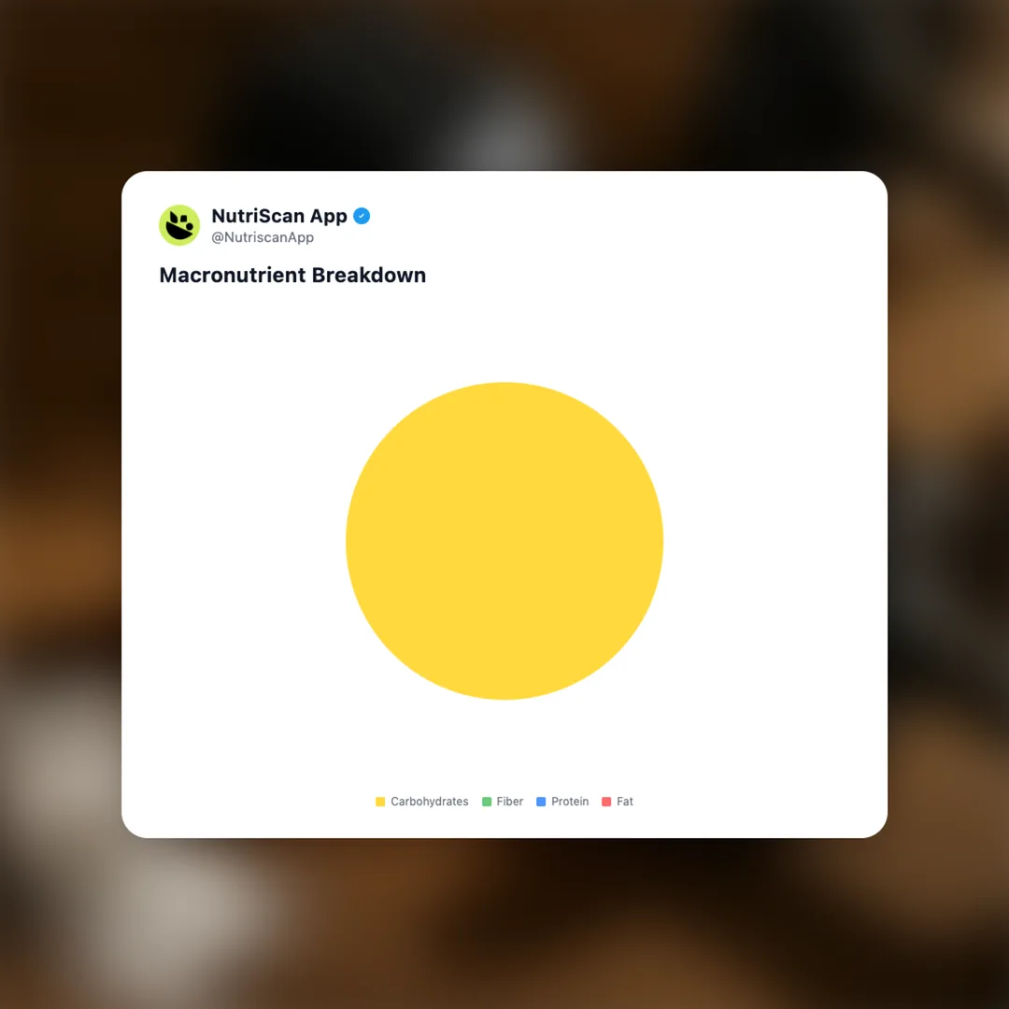The width and height of the screenshot is (1009, 1009).
Task: Toggle the Fat series legend label
Action: coord(625,802)
